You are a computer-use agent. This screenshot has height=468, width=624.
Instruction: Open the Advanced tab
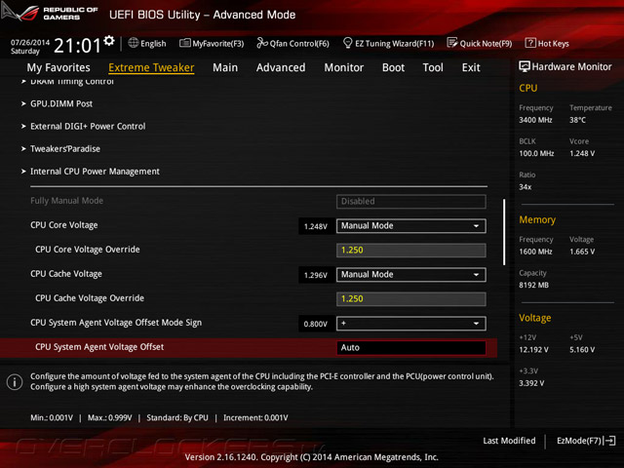(x=281, y=67)
